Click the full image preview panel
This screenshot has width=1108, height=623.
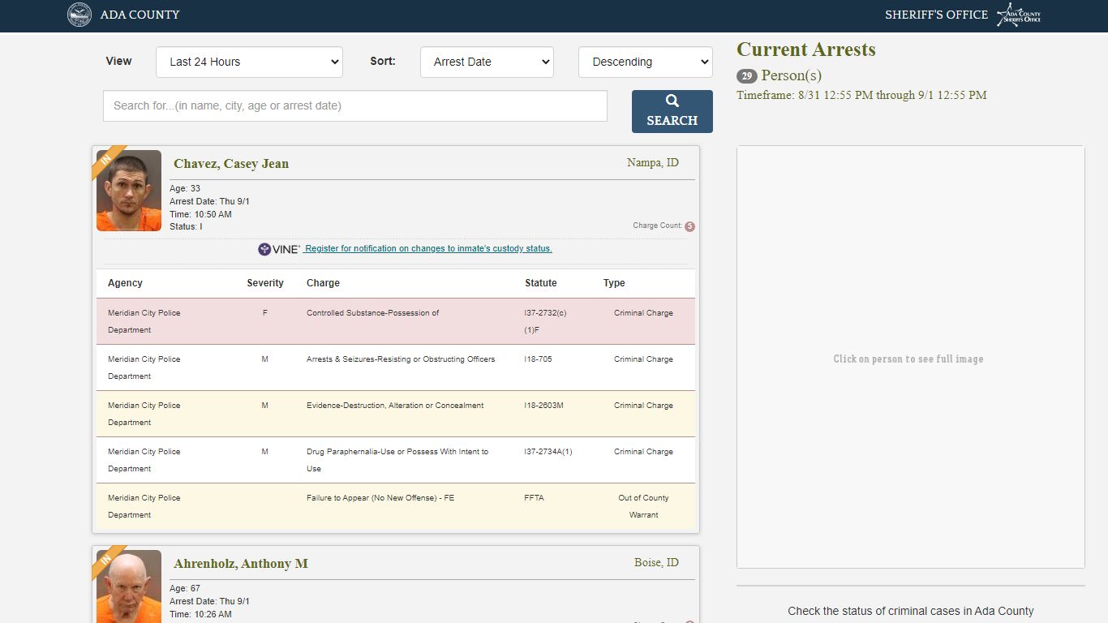click(x=910, y=357)
